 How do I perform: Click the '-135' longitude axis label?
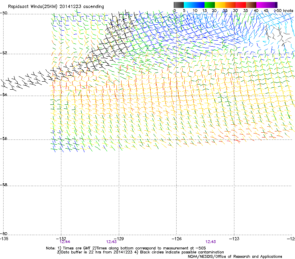[4, 239]
